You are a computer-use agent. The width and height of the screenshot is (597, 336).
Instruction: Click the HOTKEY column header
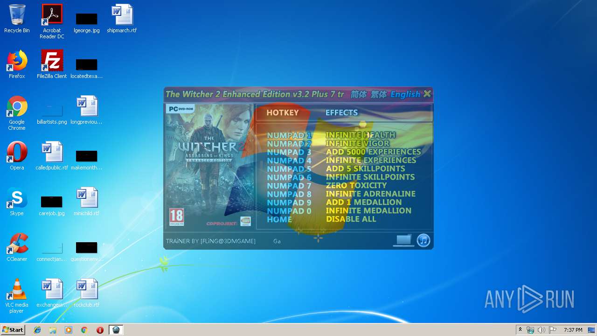click(x=282, y=112)
